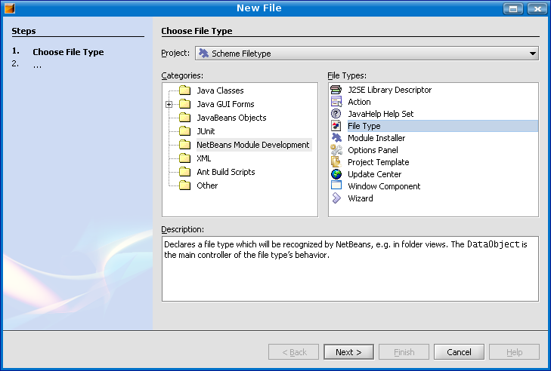Select Other category label
This screenshot has height=371, width=551.
tap(207, 185)
